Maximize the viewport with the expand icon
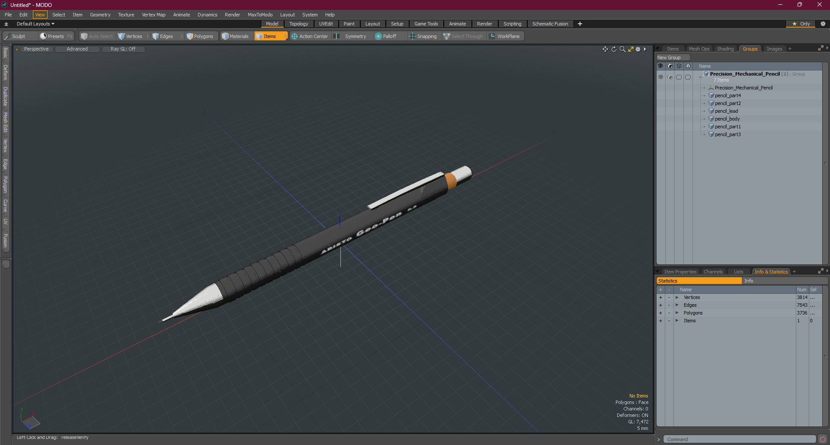 [631, 49]
